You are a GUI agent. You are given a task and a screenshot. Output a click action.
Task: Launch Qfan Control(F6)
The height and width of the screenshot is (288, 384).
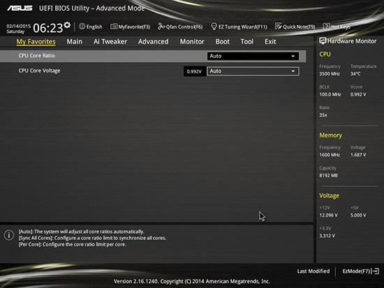(x=180, y=26)
